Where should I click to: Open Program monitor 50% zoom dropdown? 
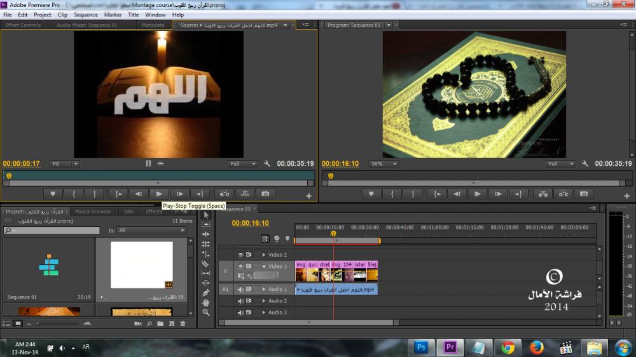click(x=384, y=164)
